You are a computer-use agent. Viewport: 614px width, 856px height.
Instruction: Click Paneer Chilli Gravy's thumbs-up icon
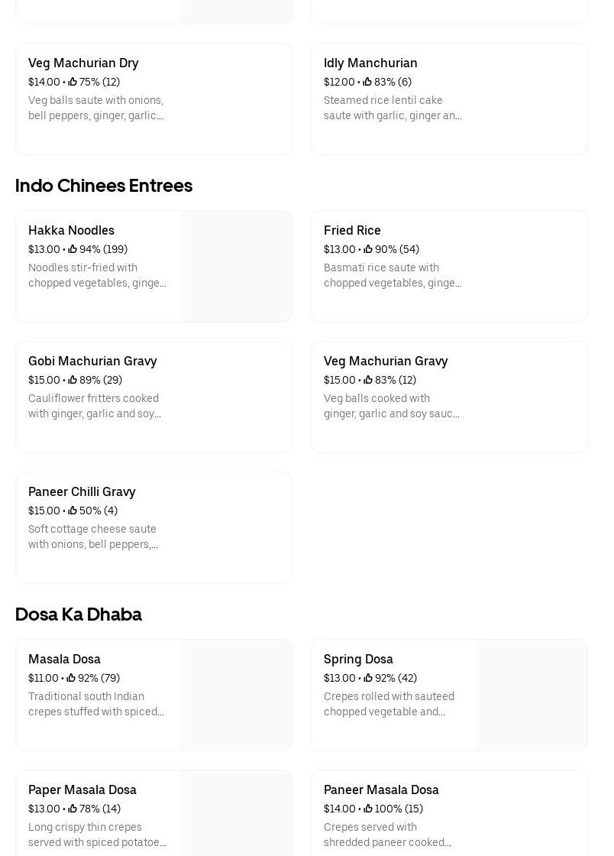(73, 511)
